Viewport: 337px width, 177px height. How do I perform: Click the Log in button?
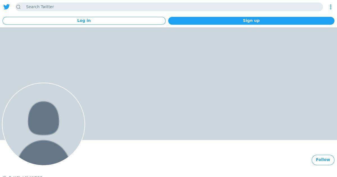(84, 21)
